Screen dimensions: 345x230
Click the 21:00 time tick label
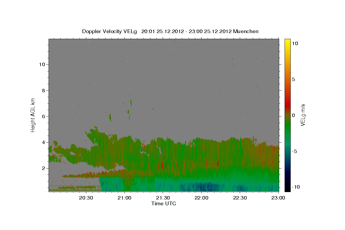pos(124,198)
